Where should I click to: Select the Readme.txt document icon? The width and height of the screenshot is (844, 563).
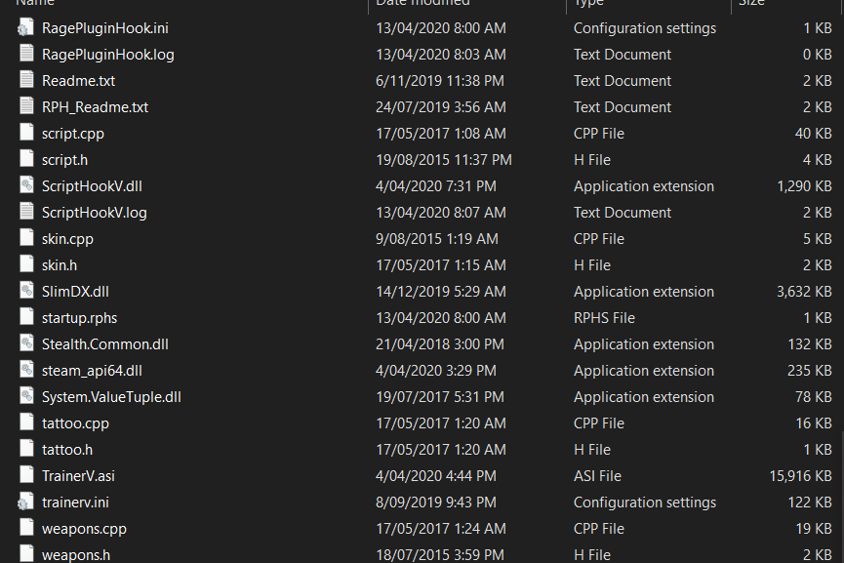pos(25,81)
